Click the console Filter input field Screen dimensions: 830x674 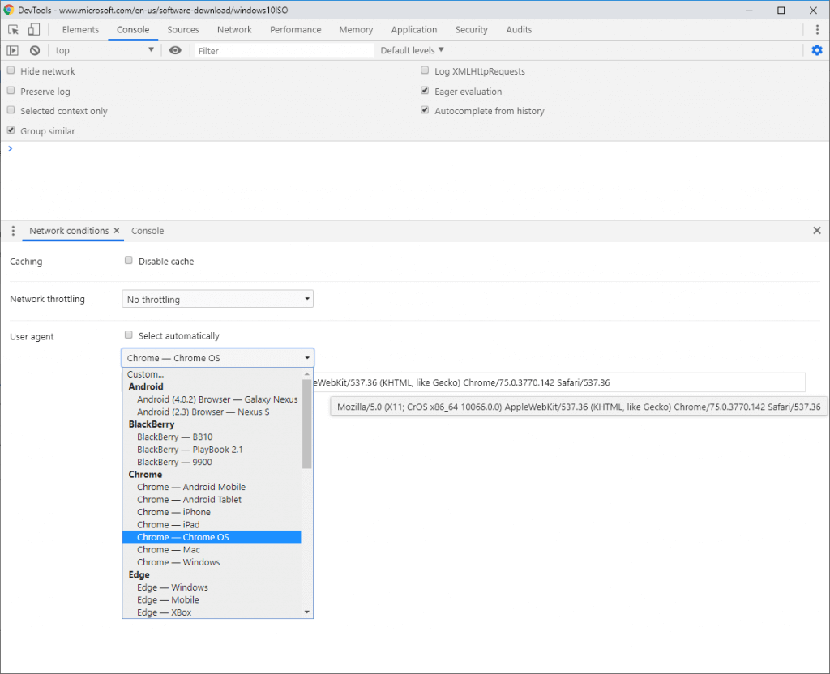(285, 50)
